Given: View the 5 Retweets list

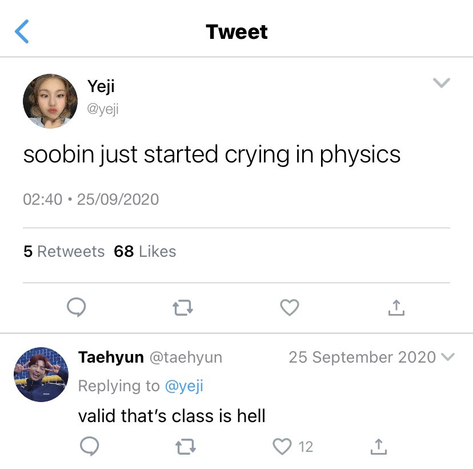Looking at the screenshot, I should (64, 251).
